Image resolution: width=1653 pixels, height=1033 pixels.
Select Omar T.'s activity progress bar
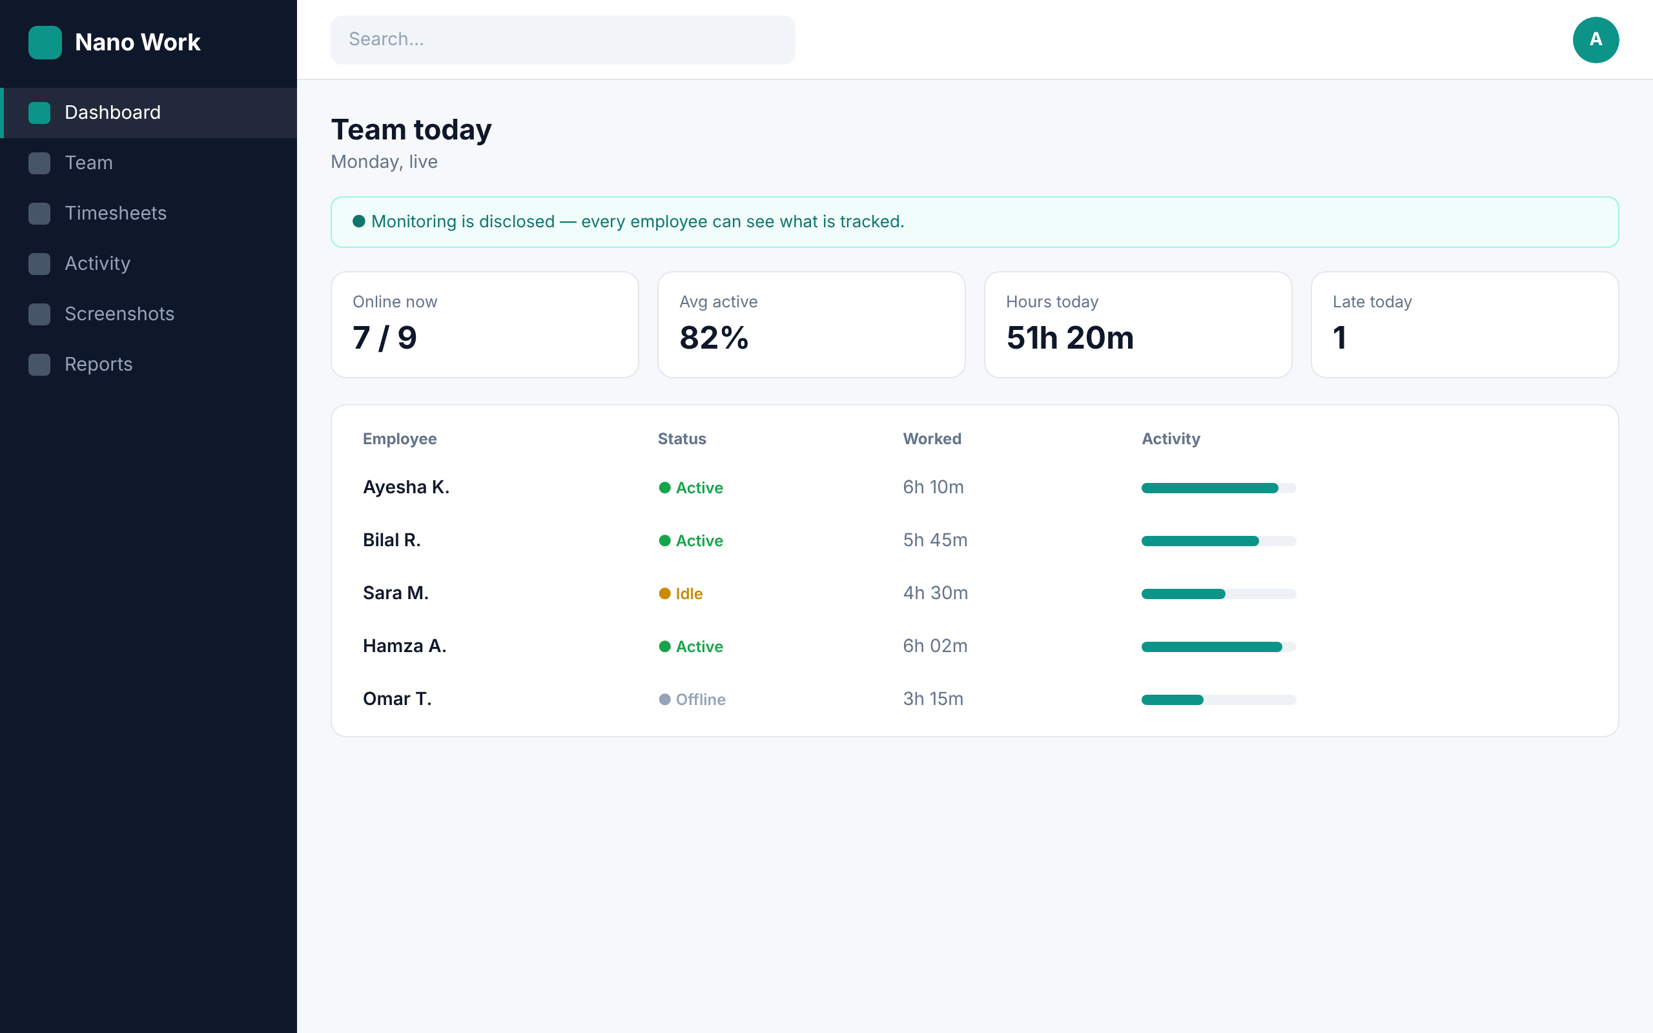1218,700
